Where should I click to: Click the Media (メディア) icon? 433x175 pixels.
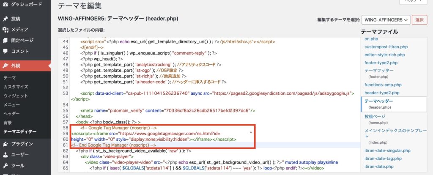(5, 30)
